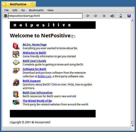Click the window resize corner grip

pos(133,129)
